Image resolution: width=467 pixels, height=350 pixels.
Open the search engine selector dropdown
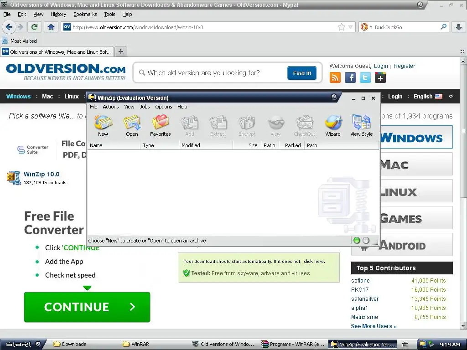(367, 27)
